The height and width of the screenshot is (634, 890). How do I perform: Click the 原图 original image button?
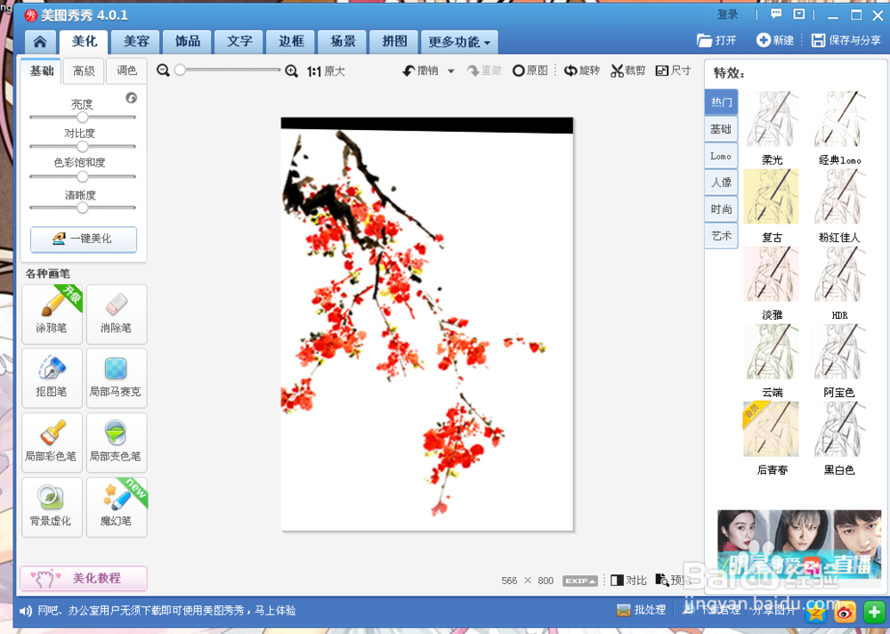point(530,70)
